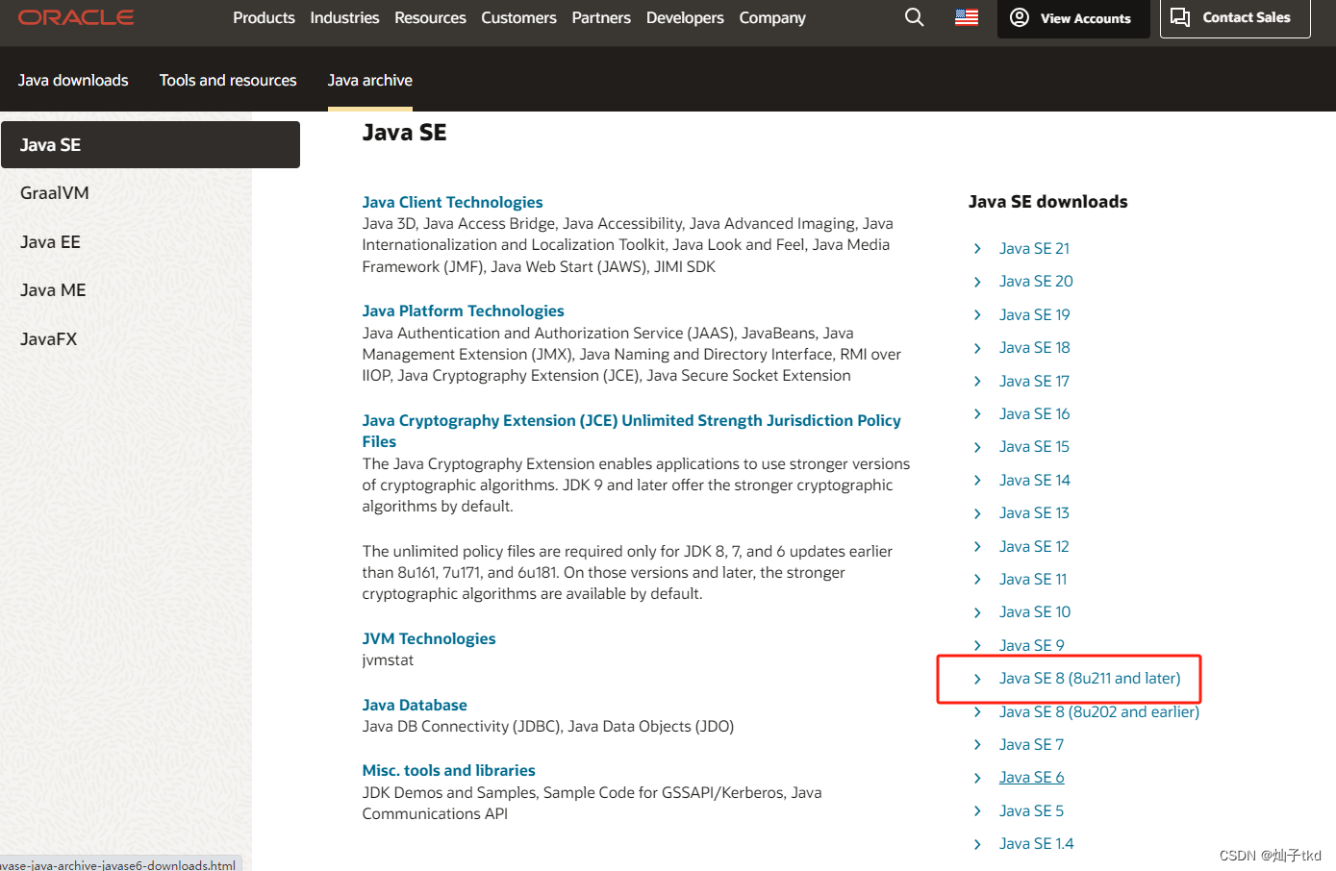Viewport: 1336px width, 871px height.
Task: Open the Java SE 21 download link
Action: tap(1034, 249)
